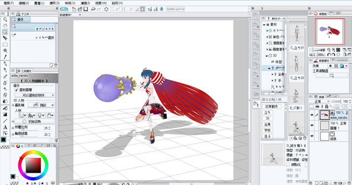Click the Save icon in top toolbar
Image resolution: width=352 pixels, height=185 pixels.
tap(85, 9)
